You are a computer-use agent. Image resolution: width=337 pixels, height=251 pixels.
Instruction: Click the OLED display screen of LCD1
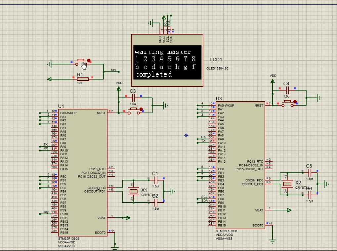167,62
